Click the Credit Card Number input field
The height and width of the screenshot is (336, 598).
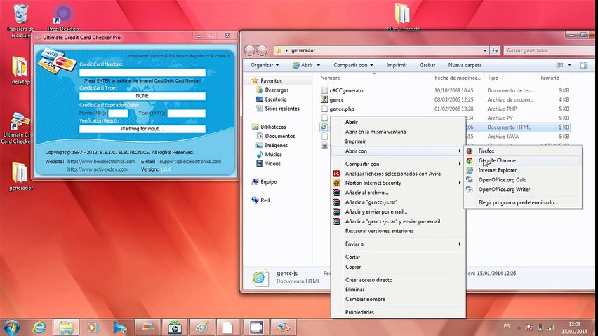(142, 72)
